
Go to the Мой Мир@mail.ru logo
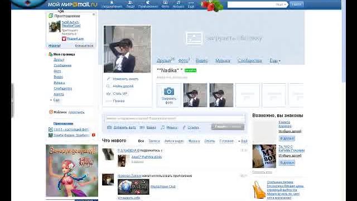(72, 4)
